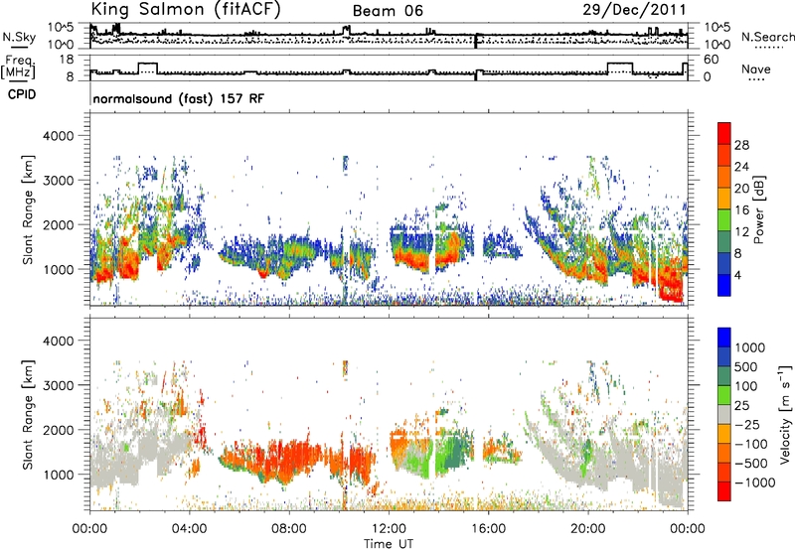Click the -1000 label on Velocity colorbar
Screen dimensions: 795x550
click(755, 482)
